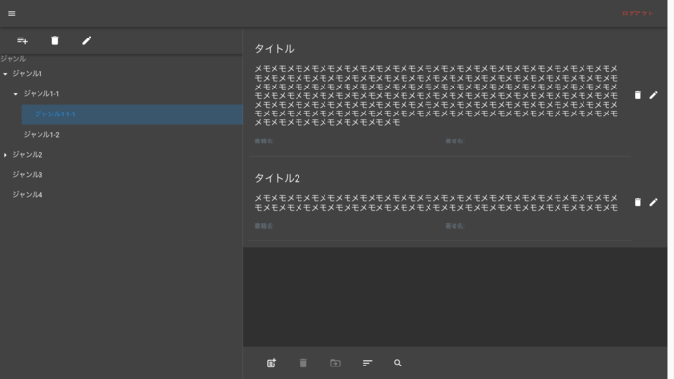674x379 pixels.
Task: Click the タイトル memo heading
Action: tap(274, 49)
